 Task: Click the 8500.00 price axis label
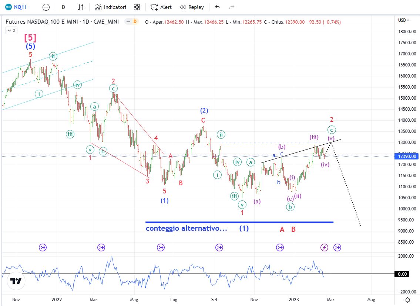(407, 242)
